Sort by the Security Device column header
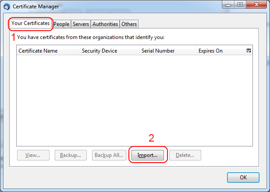270x192 pixels. pyautogui.click(x=109, y=51)
